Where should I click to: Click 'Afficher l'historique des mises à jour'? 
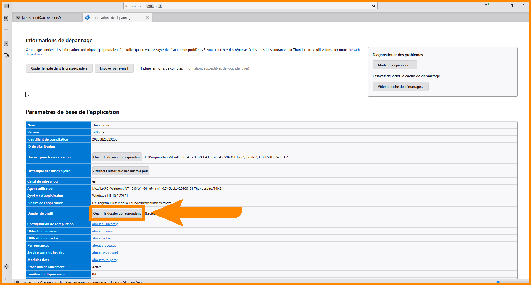(121, 171)
